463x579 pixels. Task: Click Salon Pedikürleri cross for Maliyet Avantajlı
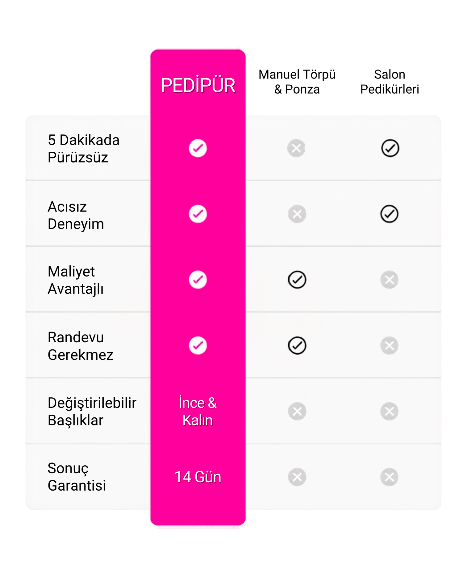point(389,280)
